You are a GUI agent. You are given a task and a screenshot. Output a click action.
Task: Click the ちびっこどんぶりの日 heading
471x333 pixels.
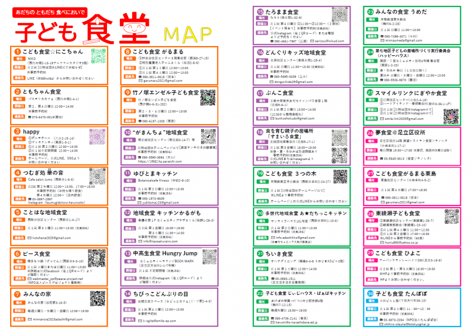tap(161, 294)
